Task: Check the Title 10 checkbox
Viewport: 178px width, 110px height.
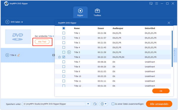Action: point(64,76)
